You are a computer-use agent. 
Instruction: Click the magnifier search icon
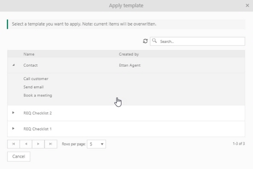154,41
